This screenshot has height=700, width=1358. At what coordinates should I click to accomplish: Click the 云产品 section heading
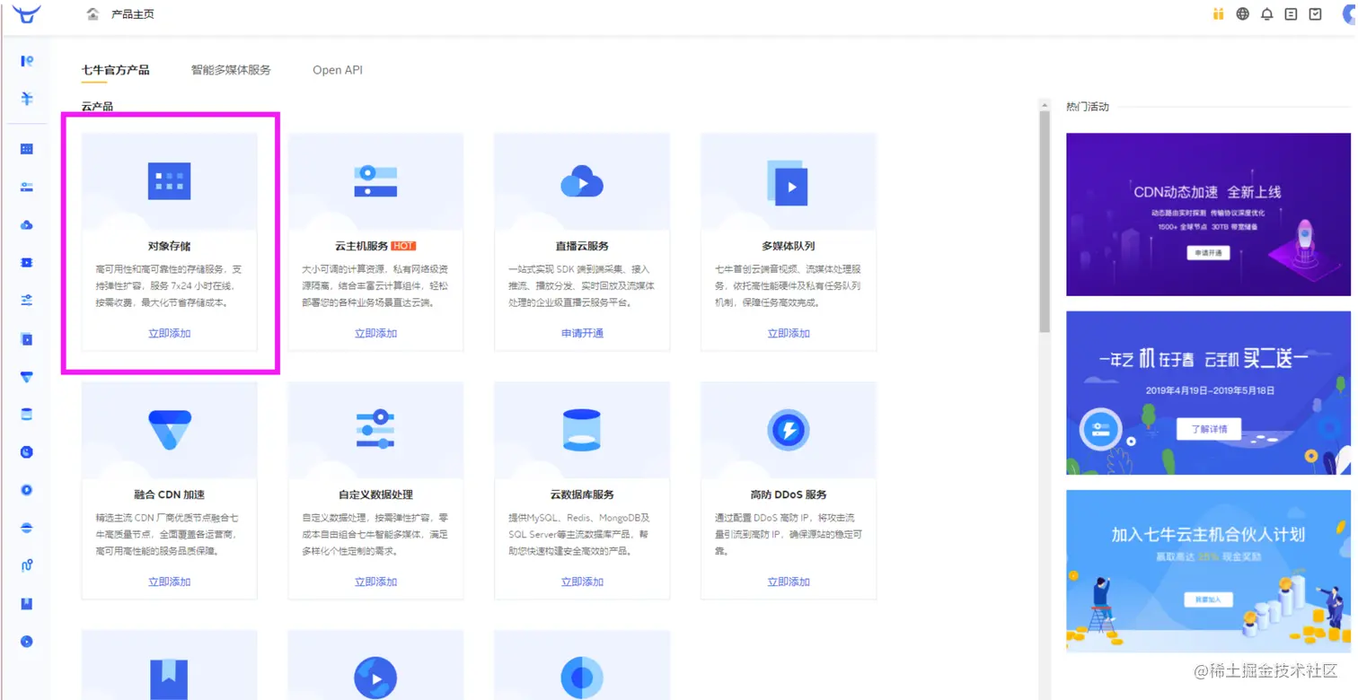[x=97, y=107]
